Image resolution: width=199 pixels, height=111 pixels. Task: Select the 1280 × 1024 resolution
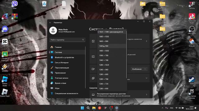[112, 65]
